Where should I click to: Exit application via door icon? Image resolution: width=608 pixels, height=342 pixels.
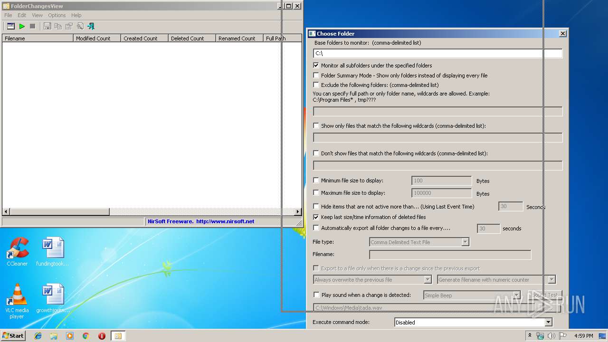coord(91,26)
